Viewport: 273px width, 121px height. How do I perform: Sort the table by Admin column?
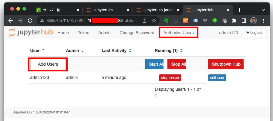[75, 51]
